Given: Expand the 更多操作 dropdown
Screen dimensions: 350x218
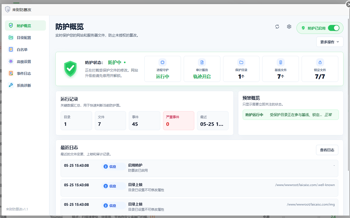Looking at the screenshot, I should (x=330, y=42).
